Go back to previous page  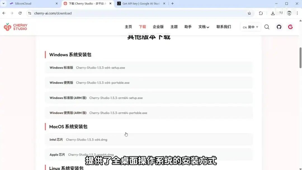[4, 13]
